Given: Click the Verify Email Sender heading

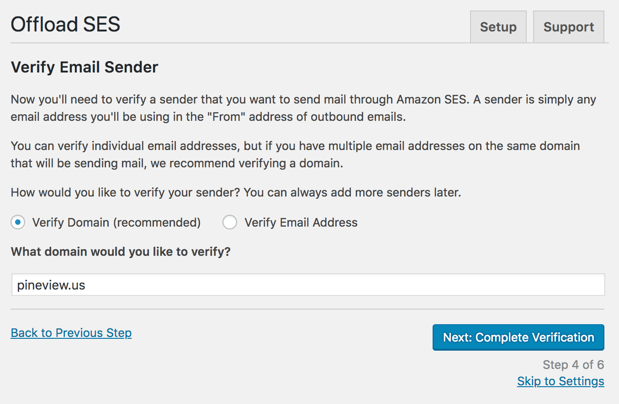Looking at the screenshot, I should point(84,67).
